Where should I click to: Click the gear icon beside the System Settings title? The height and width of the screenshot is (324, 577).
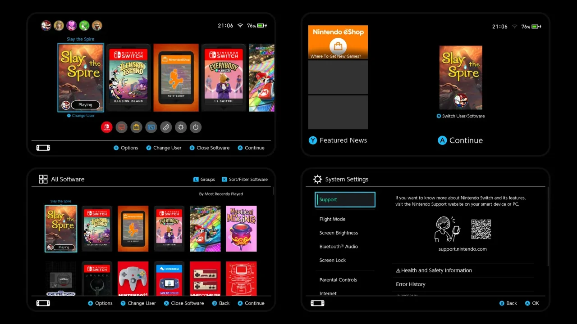coord(317,179)
